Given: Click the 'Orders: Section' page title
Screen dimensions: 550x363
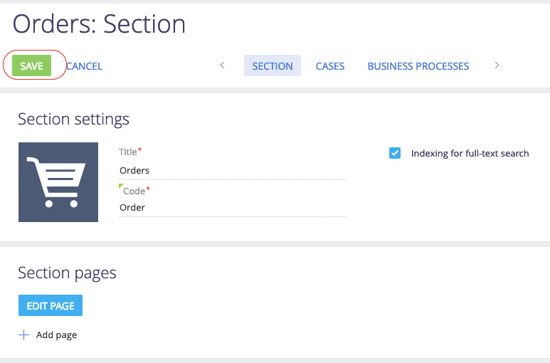Looking at the screenshot, I should point(99,24).
